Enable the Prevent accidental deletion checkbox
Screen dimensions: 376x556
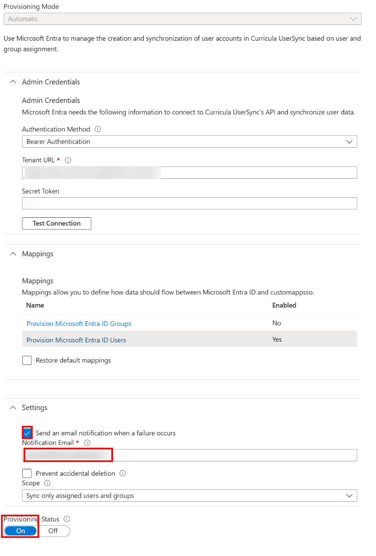[x=27, y=473]
